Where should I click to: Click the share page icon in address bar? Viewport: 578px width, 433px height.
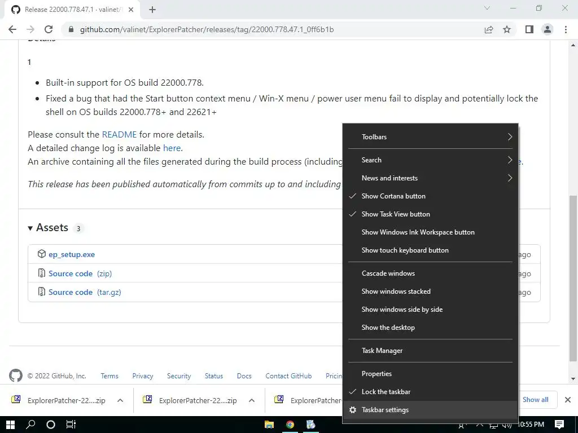(488, 29)
